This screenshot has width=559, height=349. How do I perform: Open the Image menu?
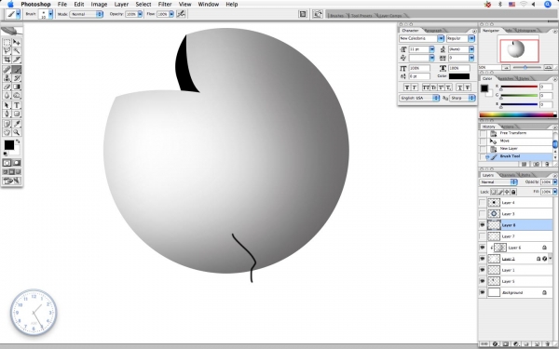99,5
